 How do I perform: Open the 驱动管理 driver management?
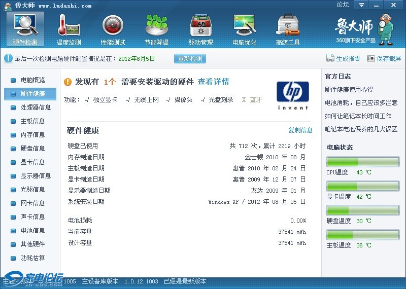point(200,29)
